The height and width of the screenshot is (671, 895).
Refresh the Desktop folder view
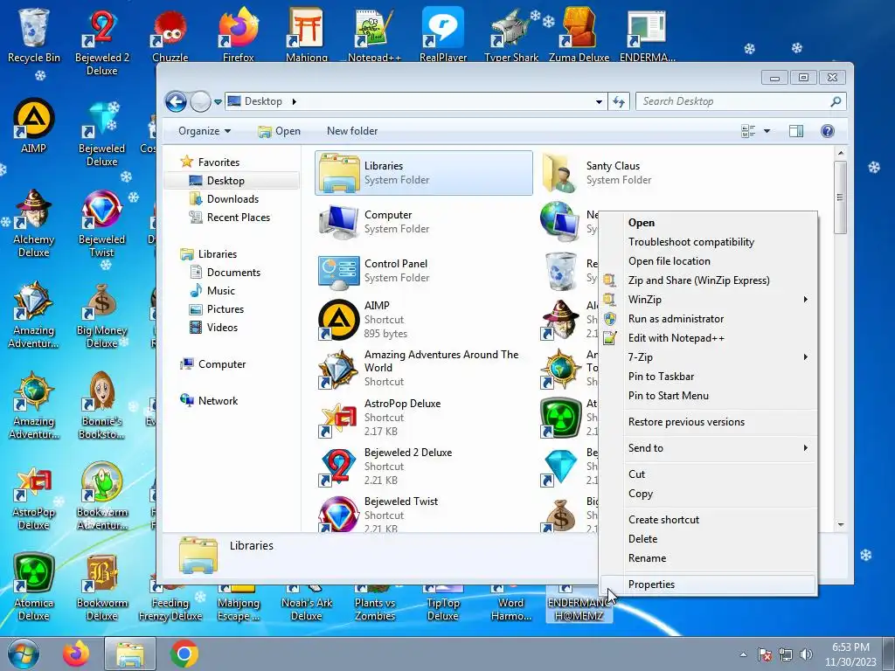coord(619,102)
